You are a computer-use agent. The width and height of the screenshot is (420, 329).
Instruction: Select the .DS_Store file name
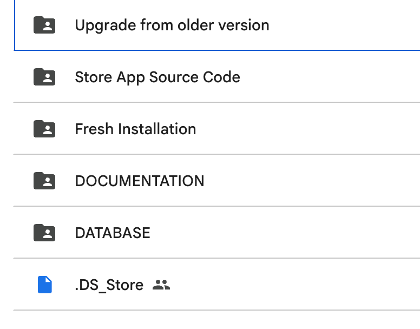point(109,285)
